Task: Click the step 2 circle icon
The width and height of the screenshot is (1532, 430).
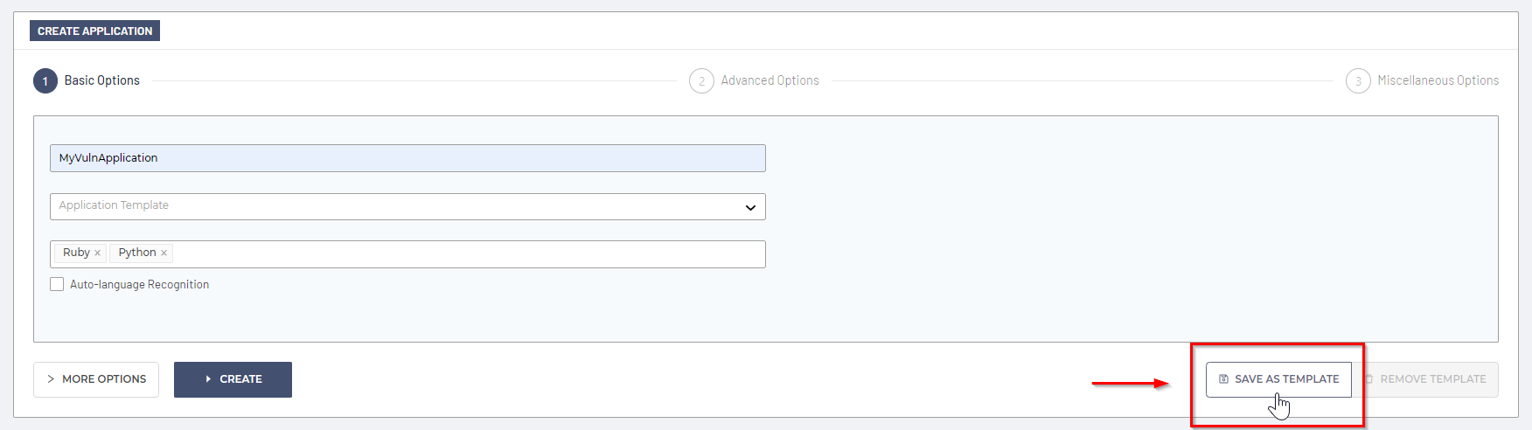Action: [x=701, y=81]
